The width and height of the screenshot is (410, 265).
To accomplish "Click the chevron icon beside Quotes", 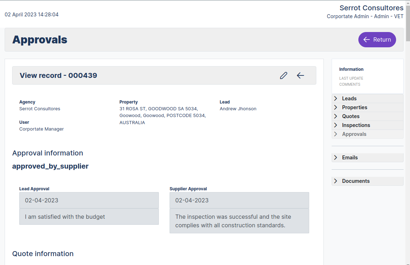I will [x=335, y=116].
